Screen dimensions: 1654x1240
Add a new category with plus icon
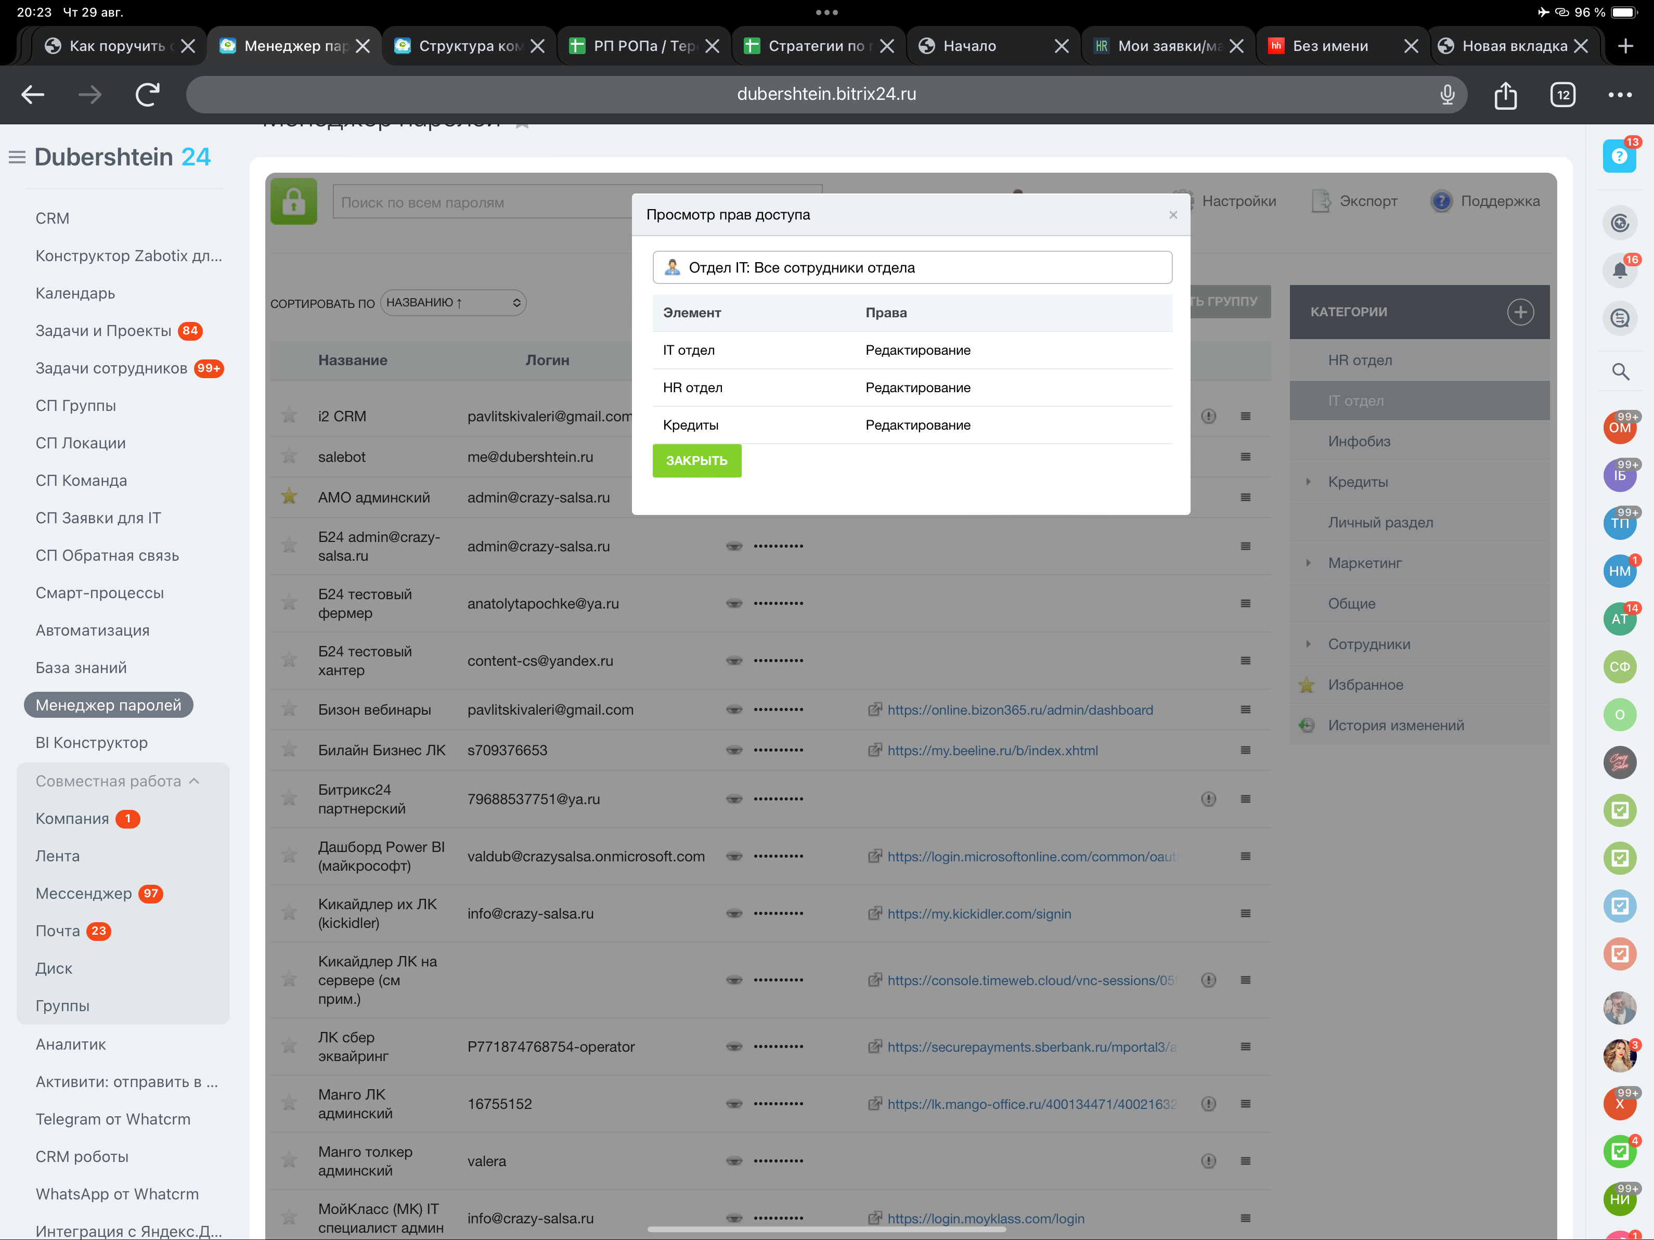click(x=1520, y=312)
